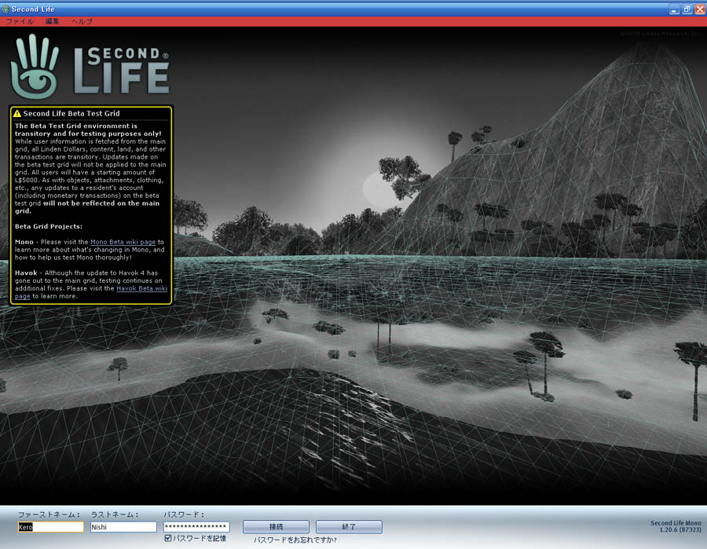This screenshot has height=549, width=707.
Task: Uncheck the パスワードを記憶 checkbox
Action: click(x=168, y=538)
